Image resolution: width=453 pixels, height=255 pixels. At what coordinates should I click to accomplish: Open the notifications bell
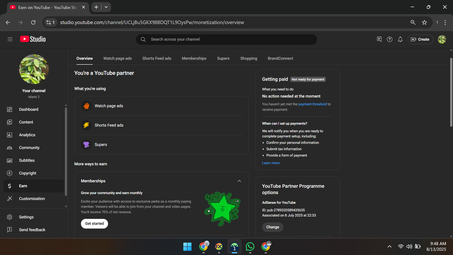click(x=400, y=39)
